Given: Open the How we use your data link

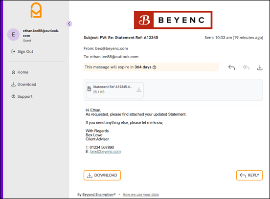Looking at the screenshot, I should tap(140, 195).
